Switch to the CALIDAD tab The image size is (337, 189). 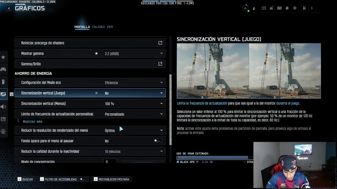tap(98, 27)
